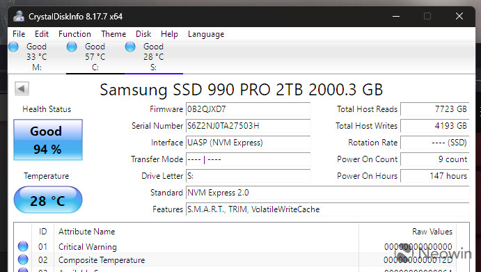Switch to the C: drive tab at 57 °C
Viewport: 481px width, 272px height.
click(95, 57)
